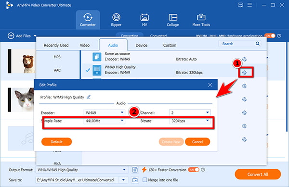Select the Same as source profile row
This screenshot has height=187, width=289.
[x=173, y=57]
